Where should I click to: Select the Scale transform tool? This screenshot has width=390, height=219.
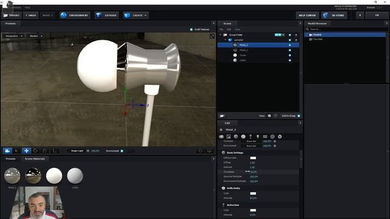pyautogui.click(x=44, y=151)
